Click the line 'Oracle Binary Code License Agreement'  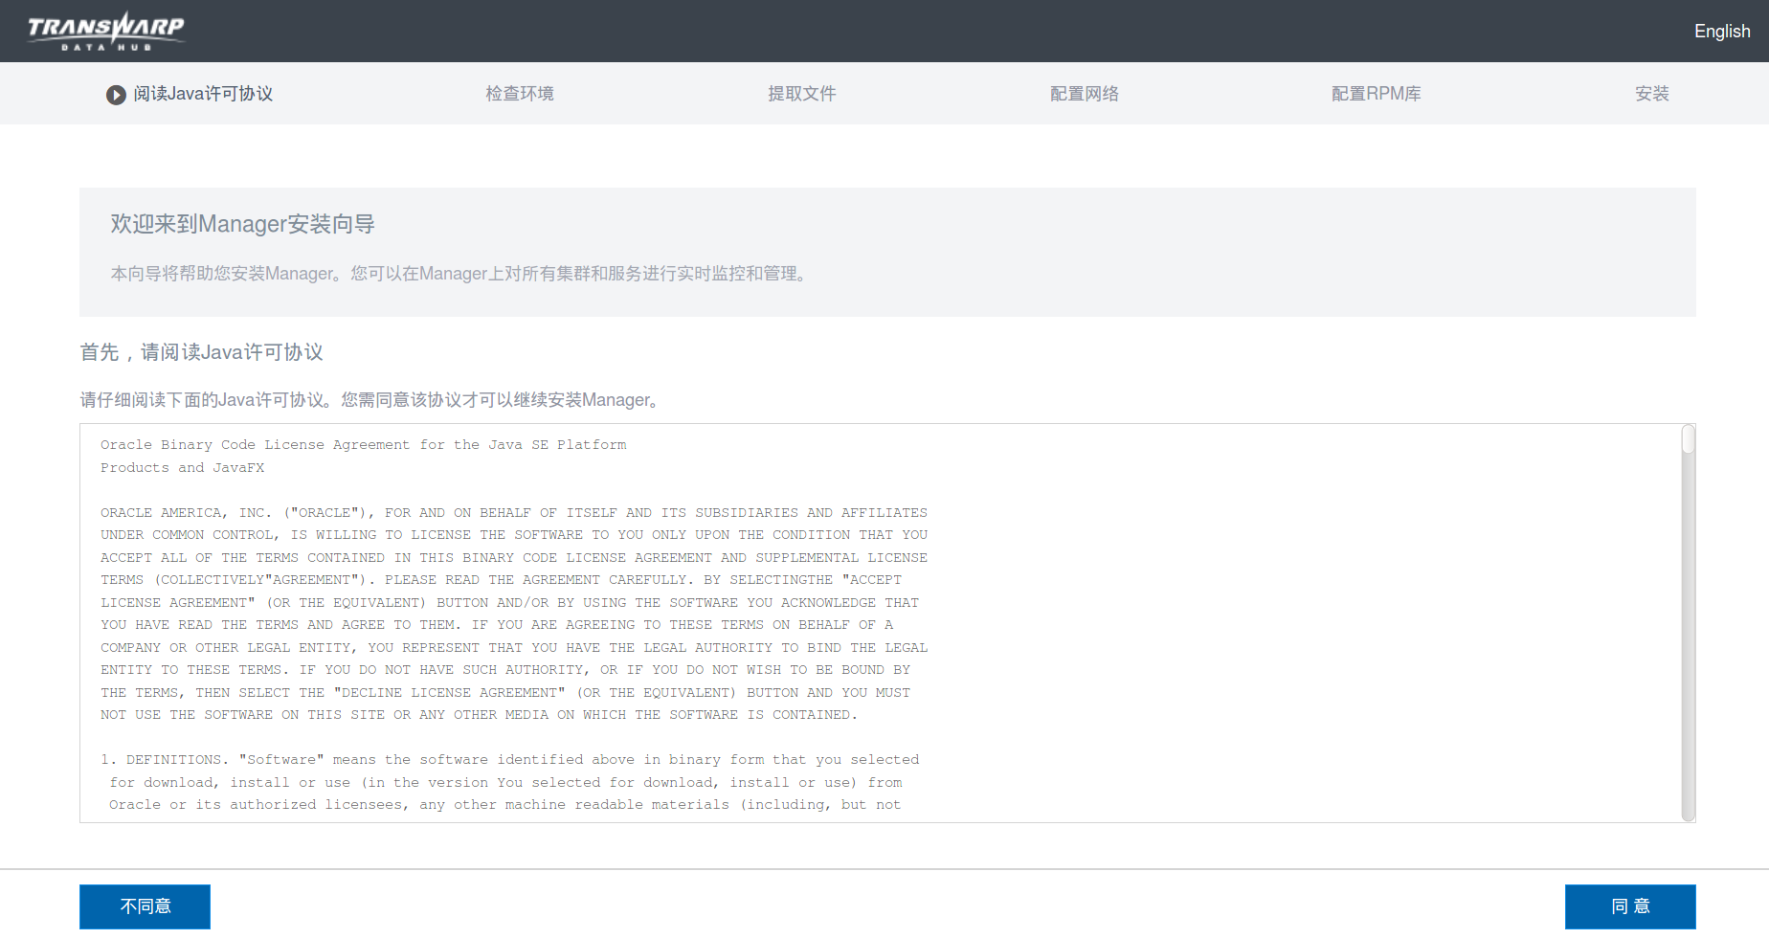[364, 445]
